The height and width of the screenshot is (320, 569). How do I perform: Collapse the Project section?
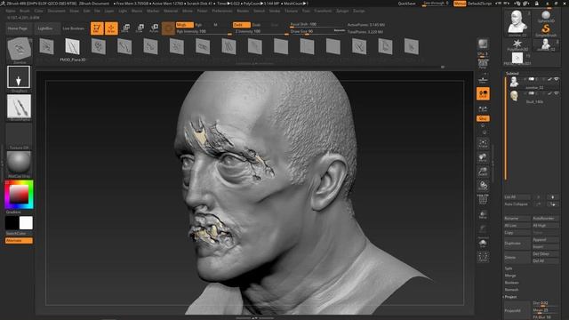tap(510, 297)
